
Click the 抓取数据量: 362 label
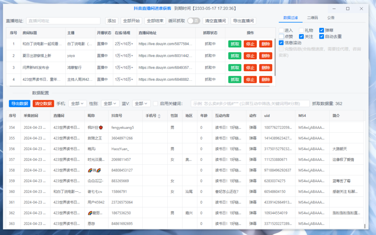coord(327,104)
